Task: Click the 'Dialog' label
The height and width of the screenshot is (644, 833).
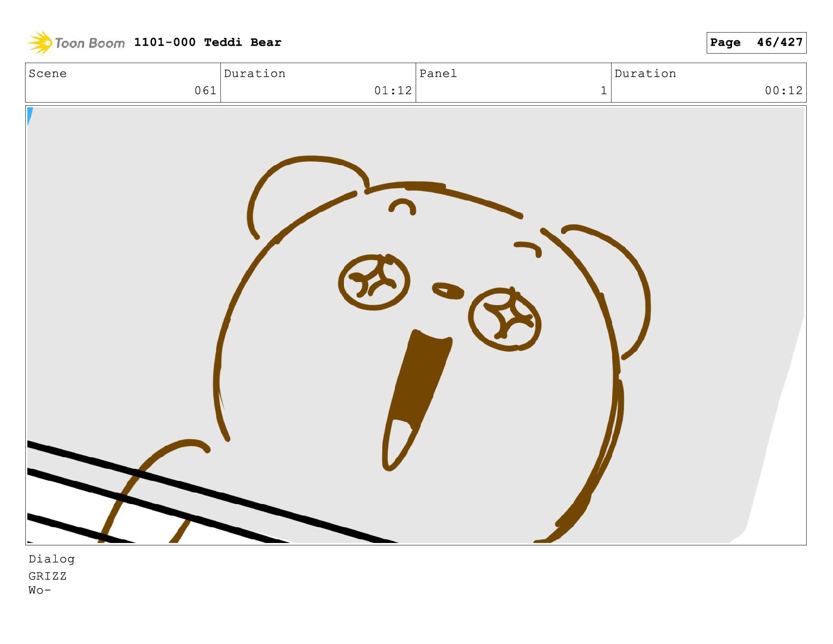Action: tap(52, 559)
